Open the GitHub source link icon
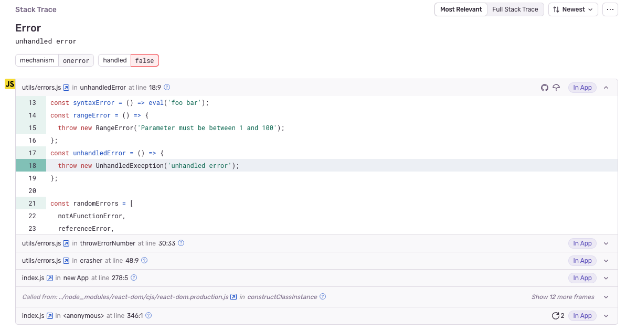The height and width of the screenshot is (331, 626). (x=545, y=88)
